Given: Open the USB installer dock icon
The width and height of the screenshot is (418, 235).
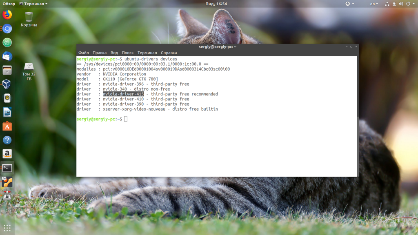Looking at the screenshot, I should [x=7, y=195].
